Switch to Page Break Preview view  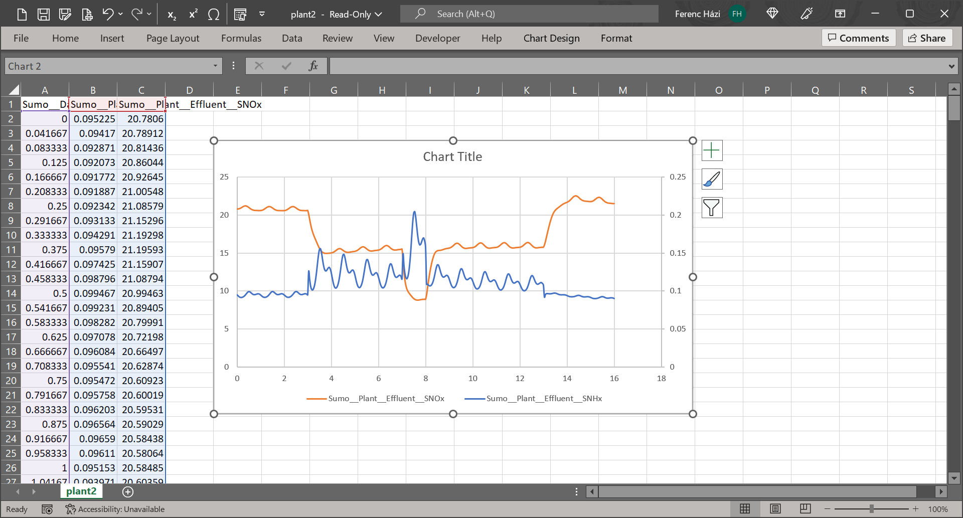coord(805,509)
